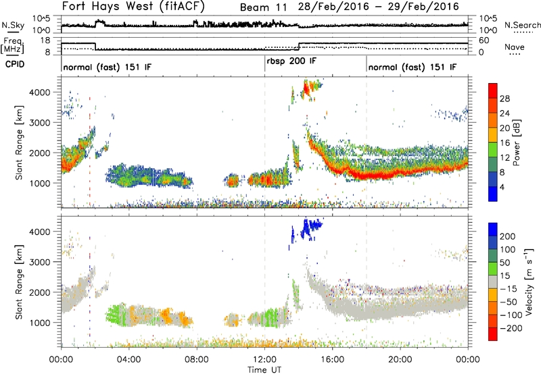Click the 'rbsp 200 IF' CPID label

tap(291, 61)
